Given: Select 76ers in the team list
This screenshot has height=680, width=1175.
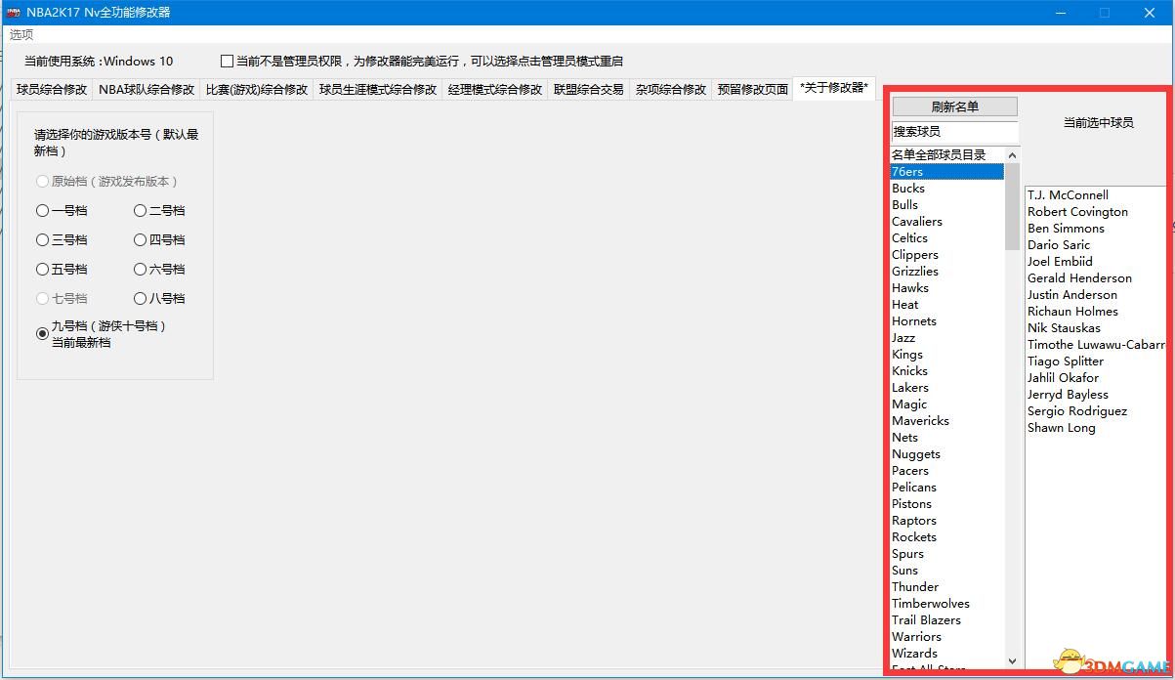Looking at the screenshot, I should 946,172.
